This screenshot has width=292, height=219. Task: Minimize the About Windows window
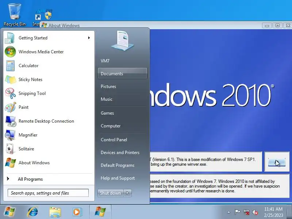tap(267, 25)
